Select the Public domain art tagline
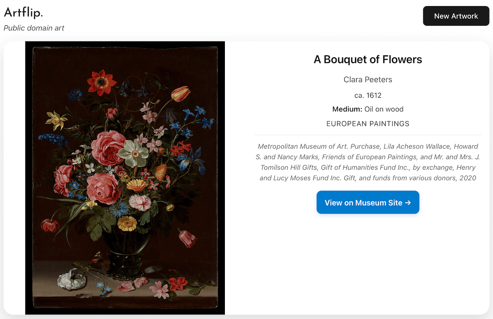 (x=34, y=28)
